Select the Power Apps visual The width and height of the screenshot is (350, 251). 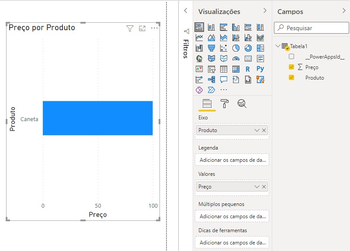199,90
